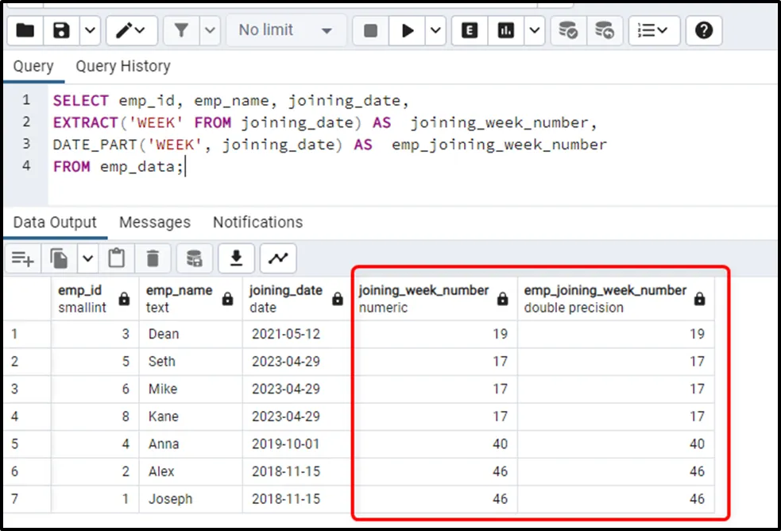781x531 pixels.
Task: Click the Add row icon
Action: (x=22, y=258)
